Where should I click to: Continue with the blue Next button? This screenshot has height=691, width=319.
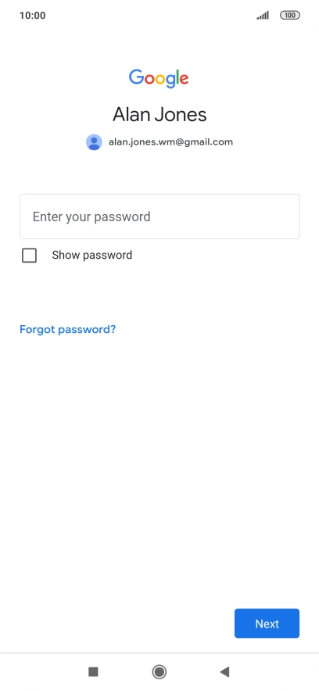(267, 624)
